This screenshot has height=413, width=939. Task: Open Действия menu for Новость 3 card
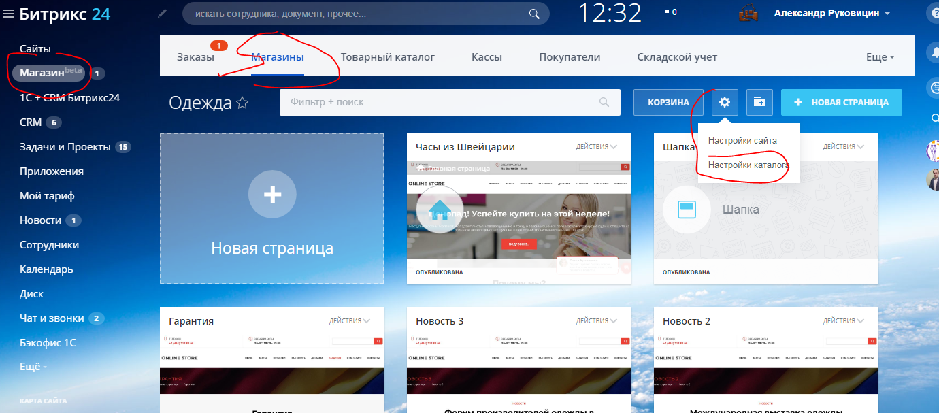coord(596,320)
